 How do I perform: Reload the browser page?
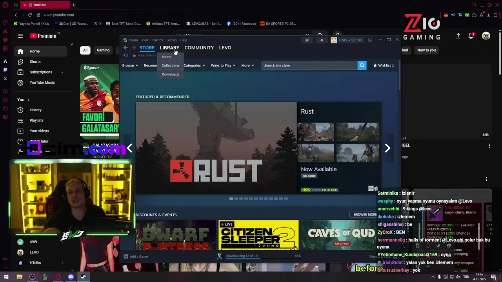[x=30, y=15]
